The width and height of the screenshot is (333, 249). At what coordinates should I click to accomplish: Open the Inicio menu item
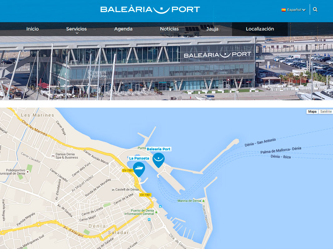tap(32, 29)
